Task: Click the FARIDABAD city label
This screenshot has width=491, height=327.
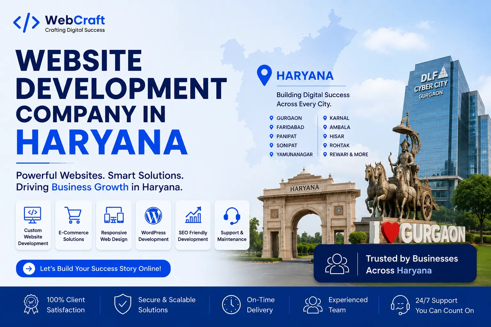Action: coord(290,127)
